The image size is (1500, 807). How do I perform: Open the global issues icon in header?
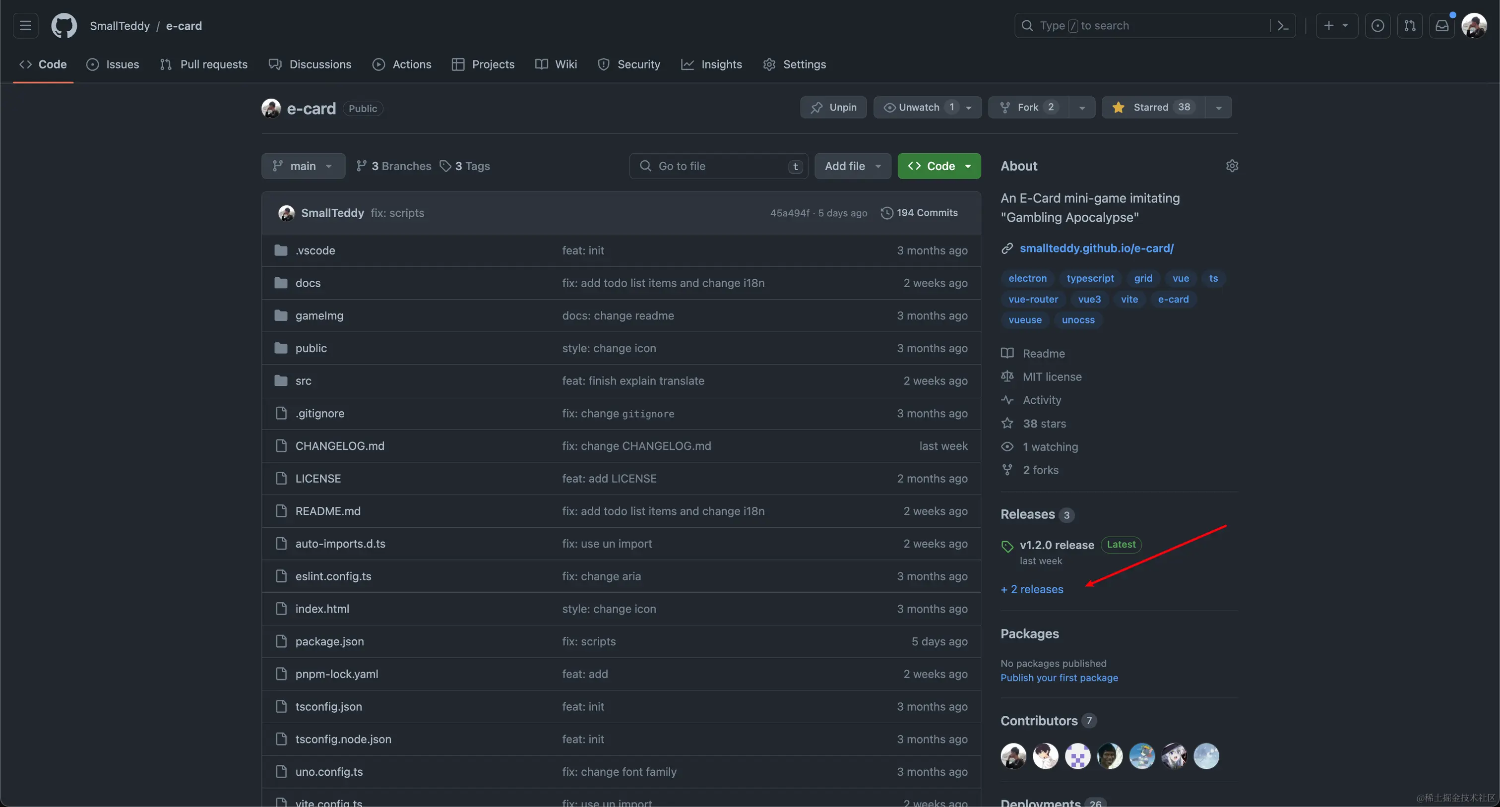click(1377, 26)
